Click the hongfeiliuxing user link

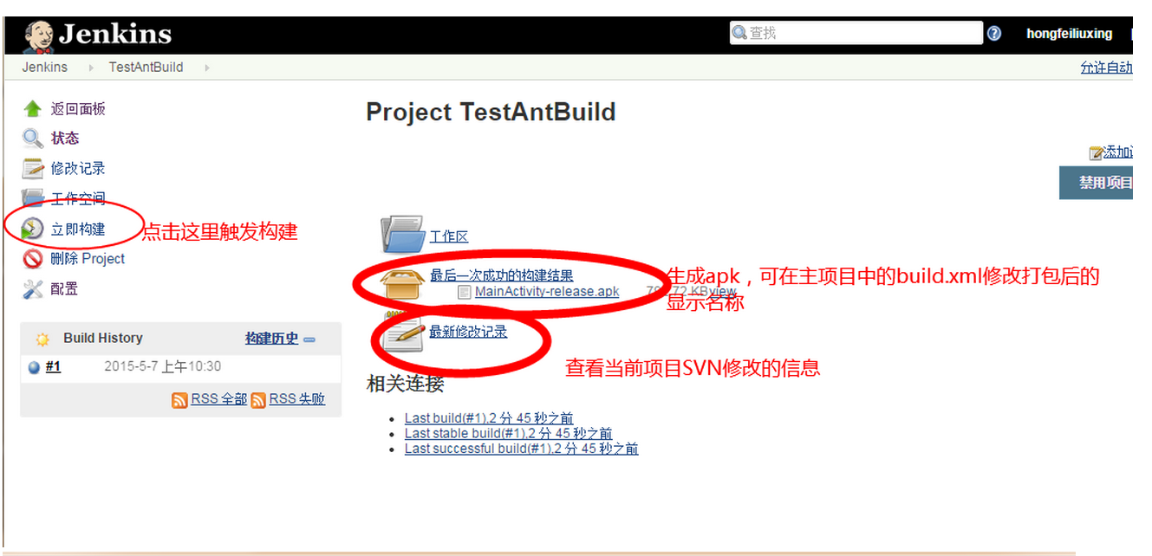pos(1069,34)
